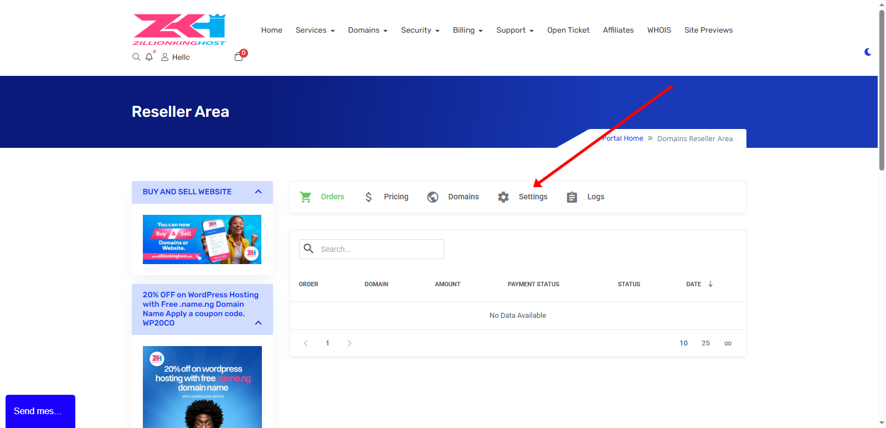Collapse the 20% OFF WordPress Hosting panel
This screenshot has height=428, width=886.
(258, 323)
